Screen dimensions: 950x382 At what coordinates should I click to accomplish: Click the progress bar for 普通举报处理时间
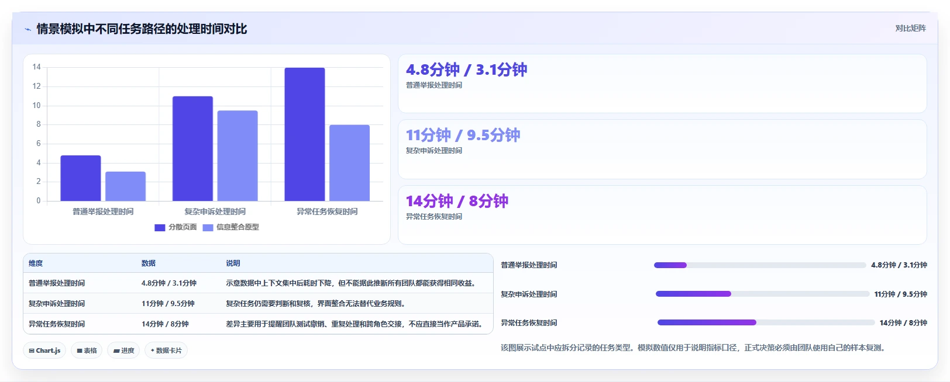click(x=760, y=265)
